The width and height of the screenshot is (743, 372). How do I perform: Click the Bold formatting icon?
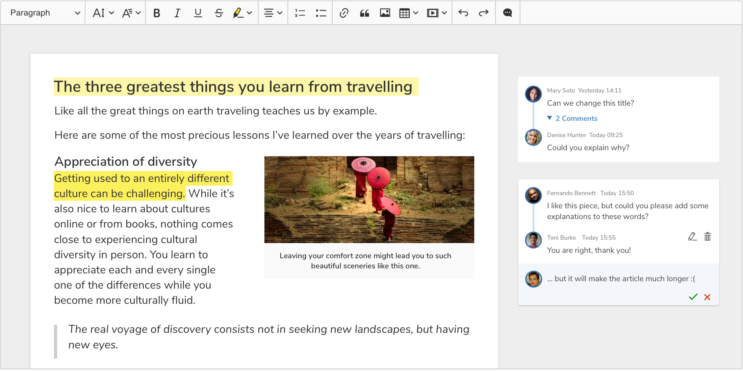coord(157,12)
